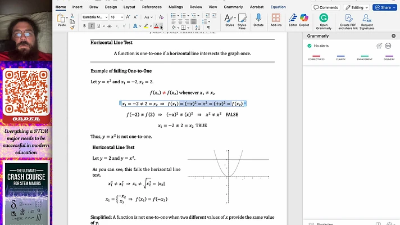Click the blue Share button
400x225 pixels.
pyautogui.click(x=385, y=7)
